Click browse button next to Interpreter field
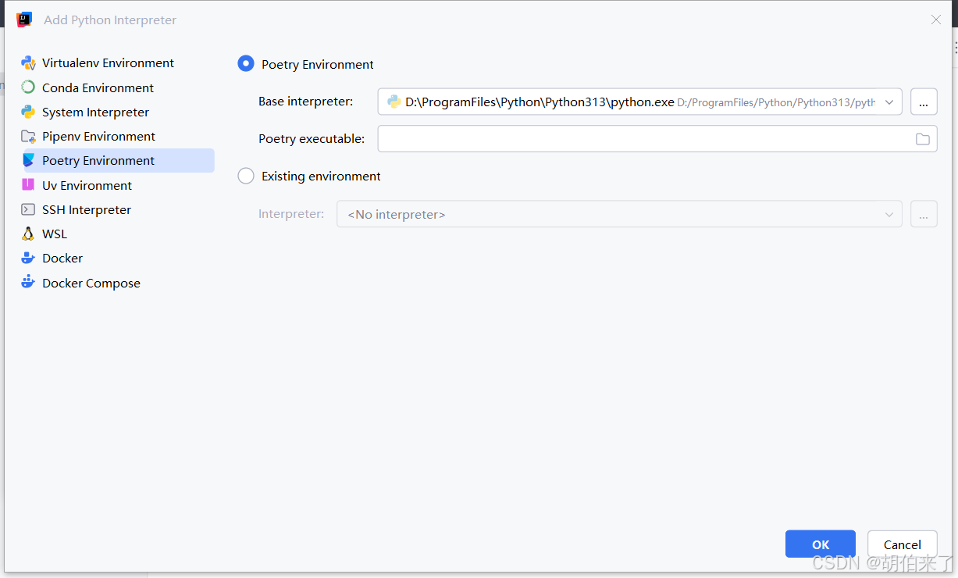The width and height of the screenshot is (958, 578). (924, 214)
